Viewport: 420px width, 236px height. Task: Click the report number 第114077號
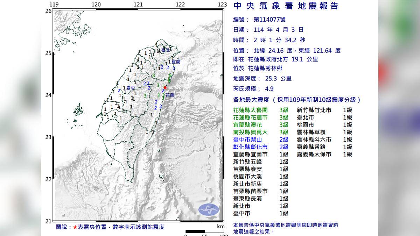tap(267, 20)
